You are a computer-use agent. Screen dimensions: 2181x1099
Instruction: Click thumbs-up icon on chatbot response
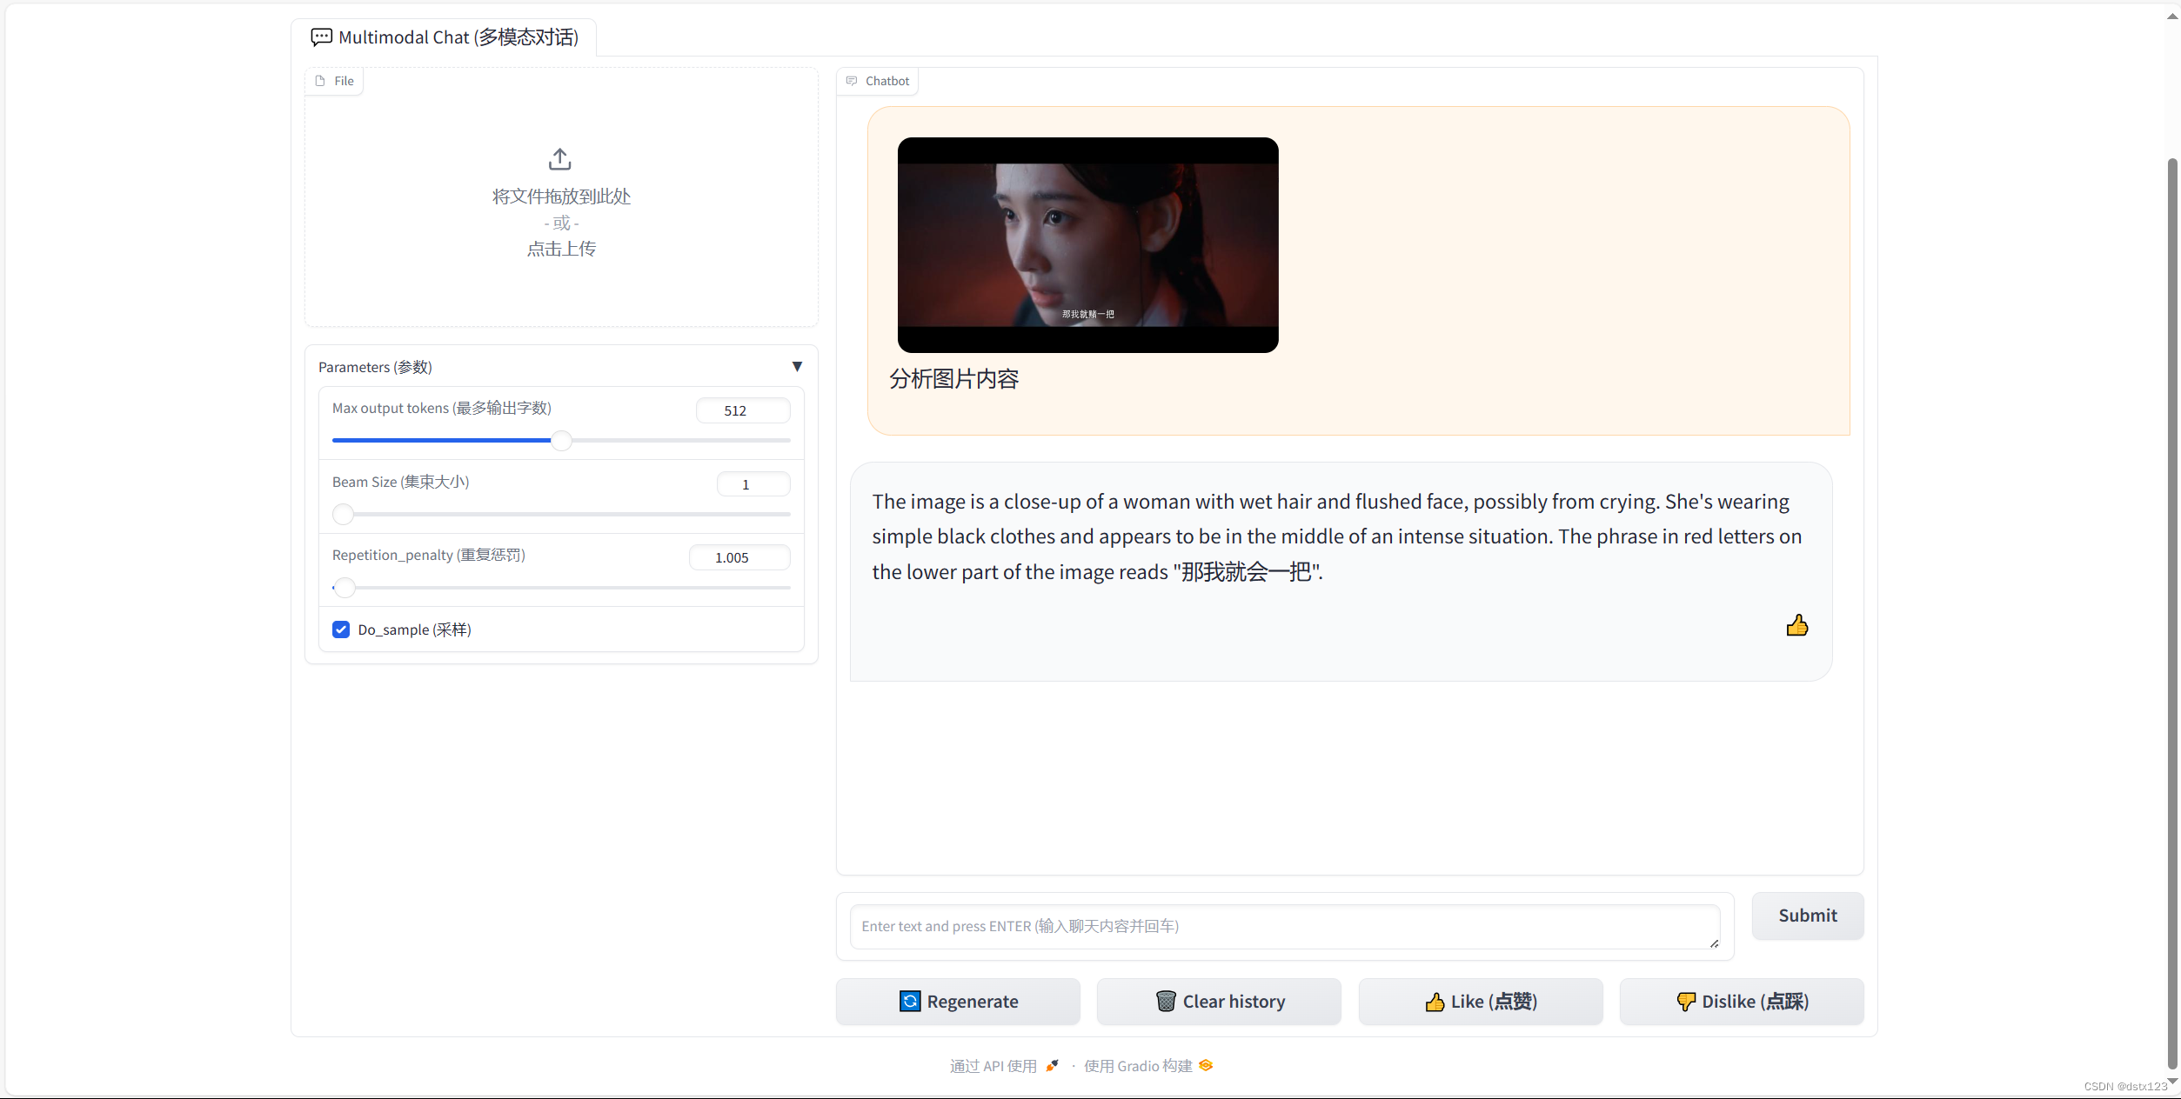(1796, 625)
